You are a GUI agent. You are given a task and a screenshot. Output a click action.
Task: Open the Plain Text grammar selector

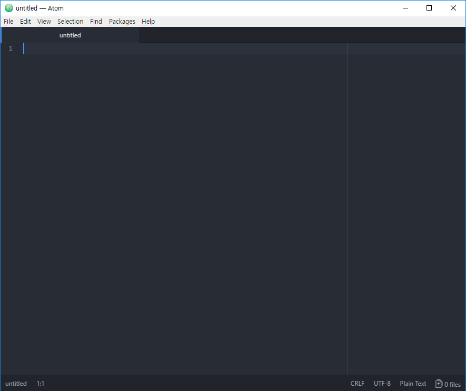point(413,384)
